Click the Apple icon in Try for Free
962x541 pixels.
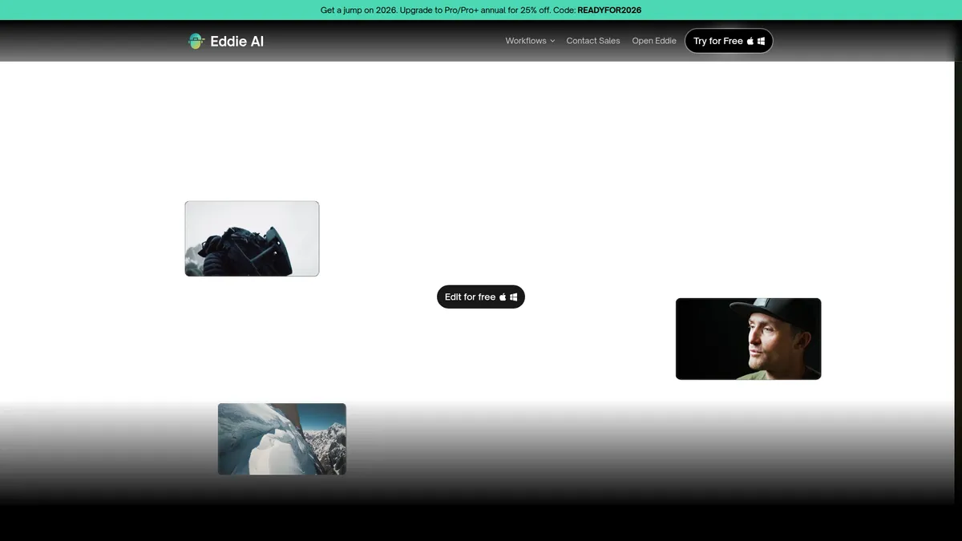750,41
